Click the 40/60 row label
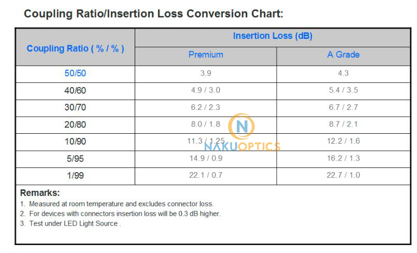The image size is (417, 253). click(x=75, y=90)
